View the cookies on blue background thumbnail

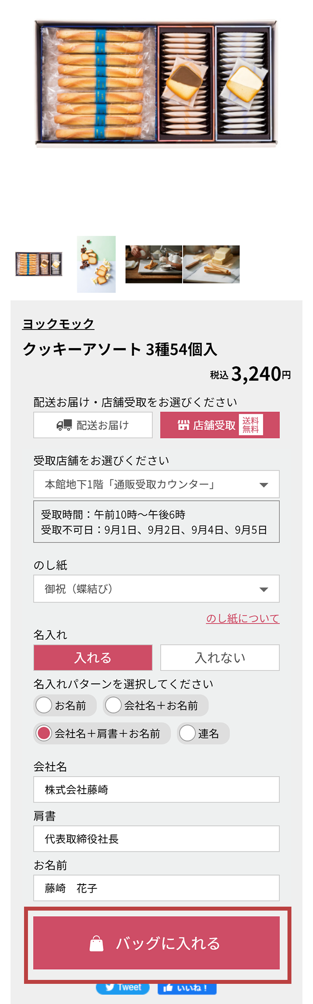[96, 265]
